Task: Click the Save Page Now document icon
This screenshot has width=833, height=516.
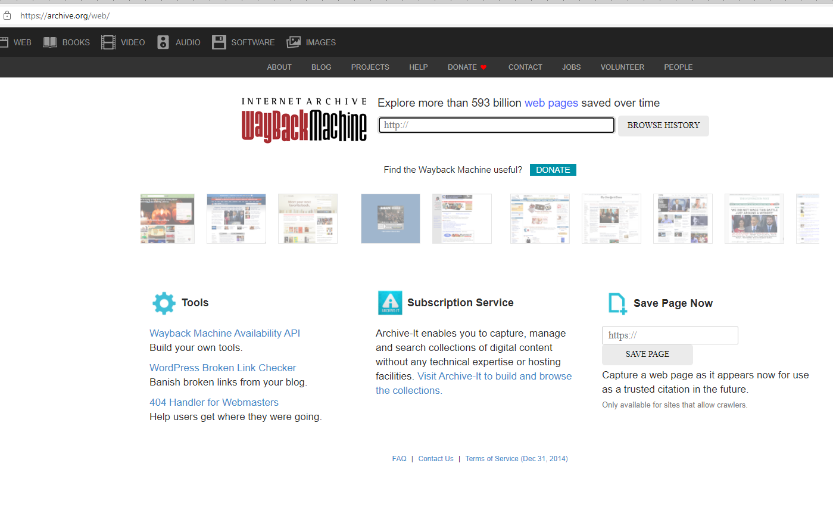Action: click(617, 303)
